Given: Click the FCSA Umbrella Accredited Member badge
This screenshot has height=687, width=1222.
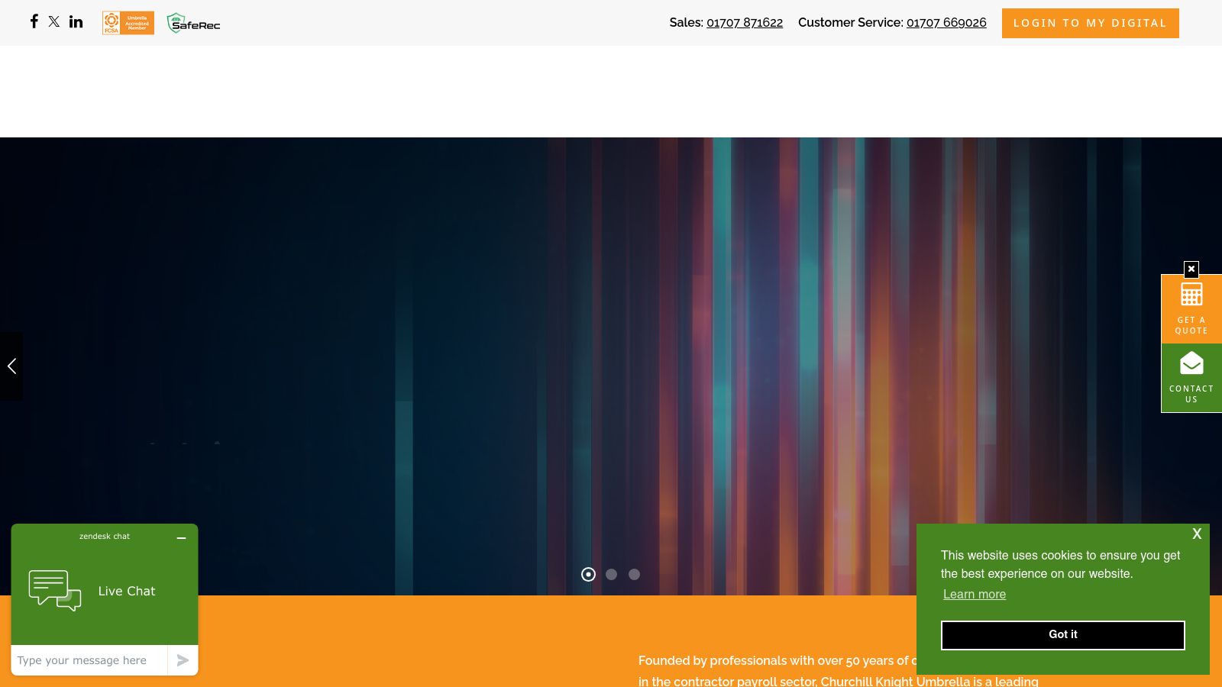Looking at the screenshot, I should pyautogui.click(x=128, y=23).
